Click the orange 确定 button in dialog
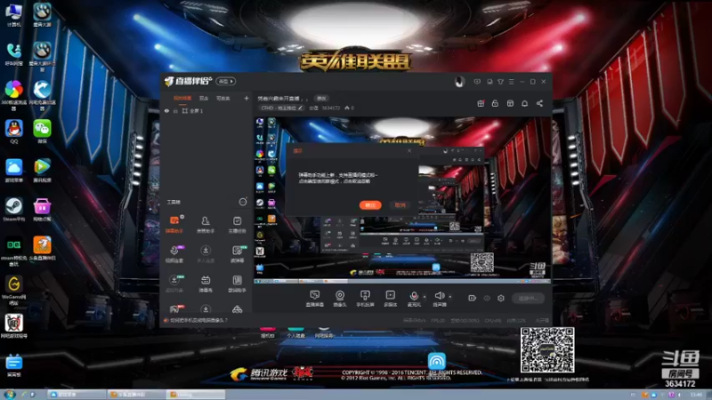Image resolution: width=712 pixels, height=400 pixels. (370, 205)
